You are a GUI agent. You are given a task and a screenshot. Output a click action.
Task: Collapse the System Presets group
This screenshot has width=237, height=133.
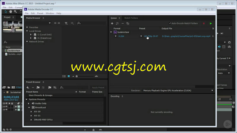tap(27, 99)
